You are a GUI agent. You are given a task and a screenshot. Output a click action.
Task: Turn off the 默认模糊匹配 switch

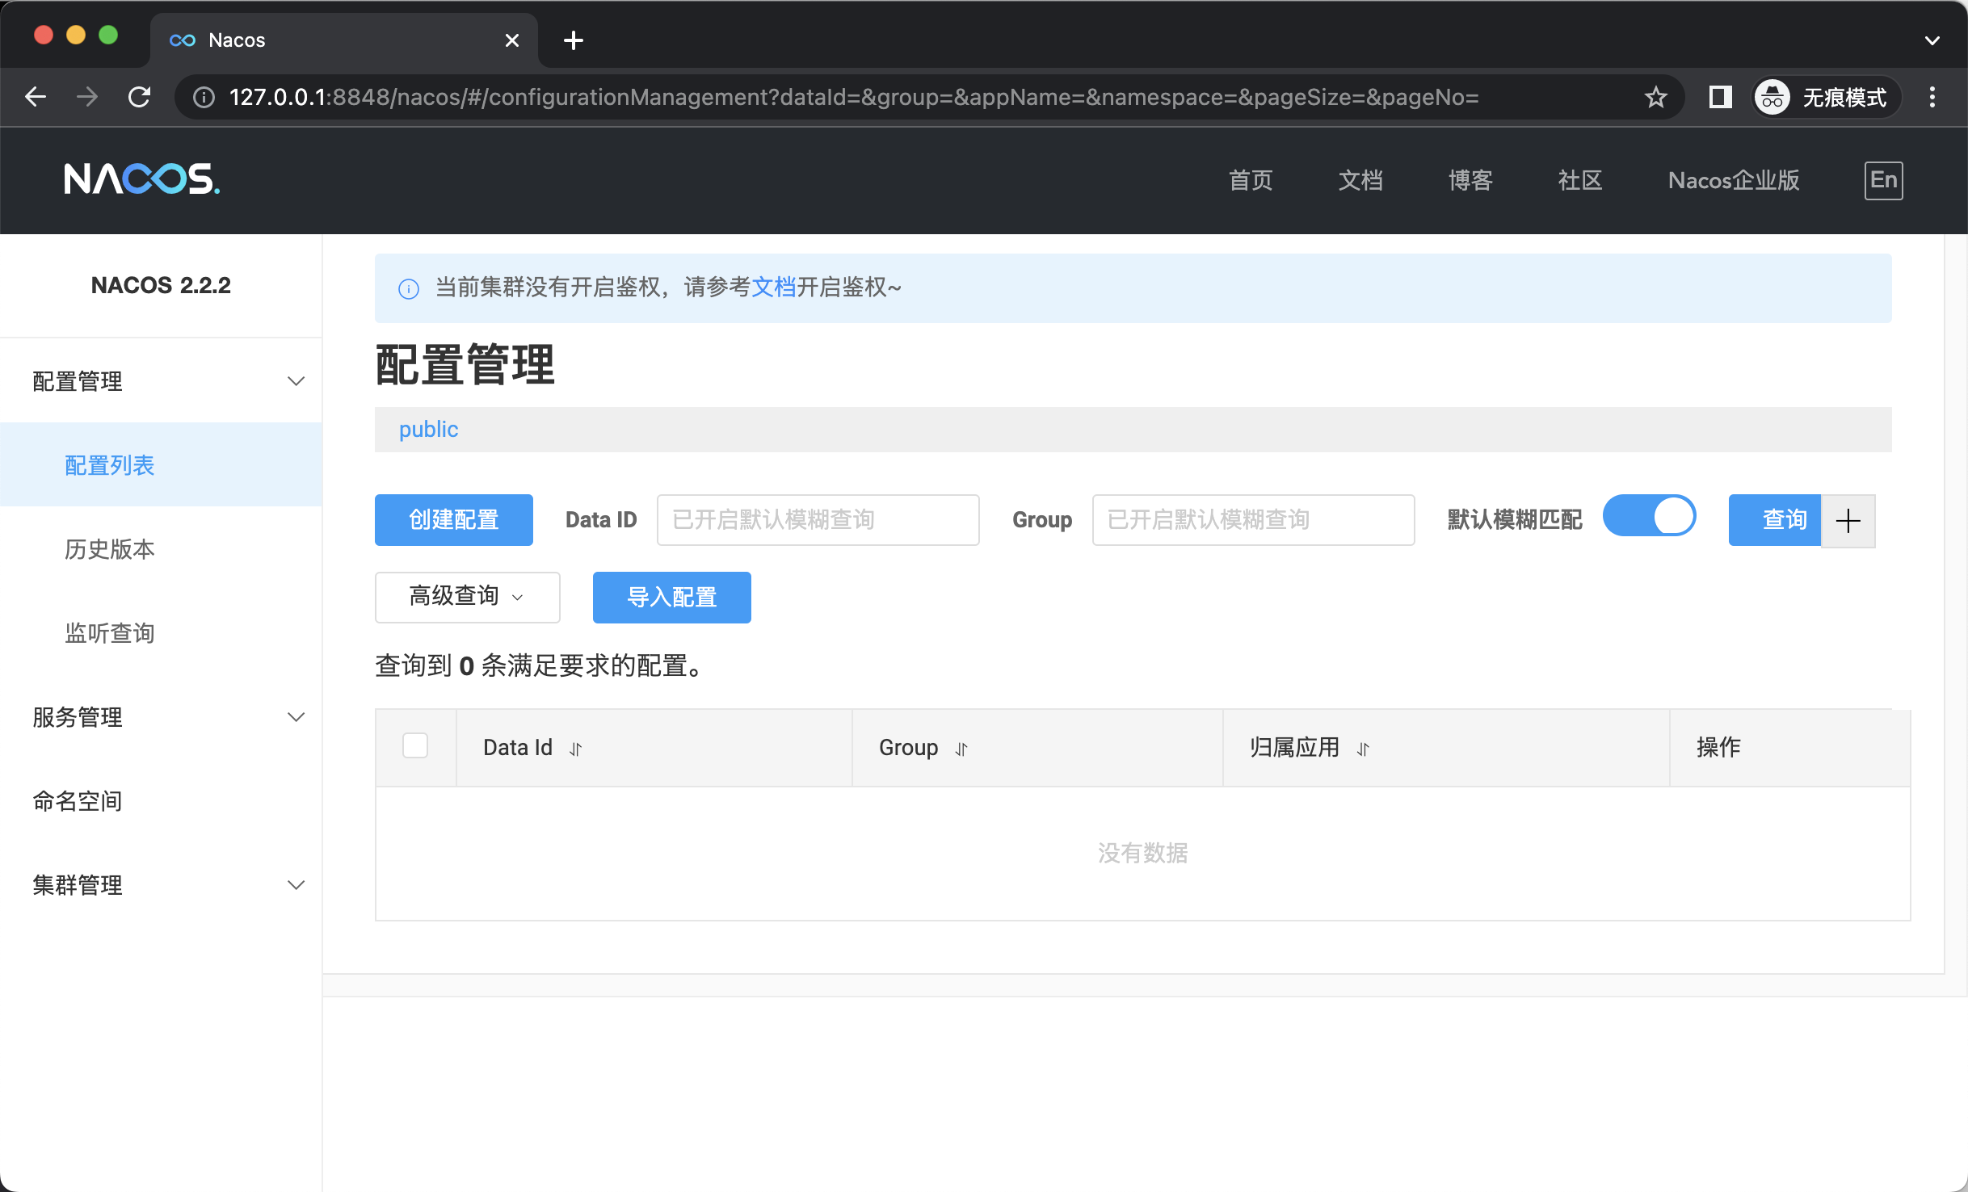click(x=1649, y=517)
